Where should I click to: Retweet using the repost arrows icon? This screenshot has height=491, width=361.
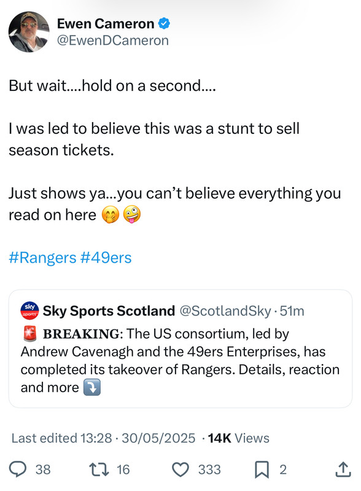point(99,470)
